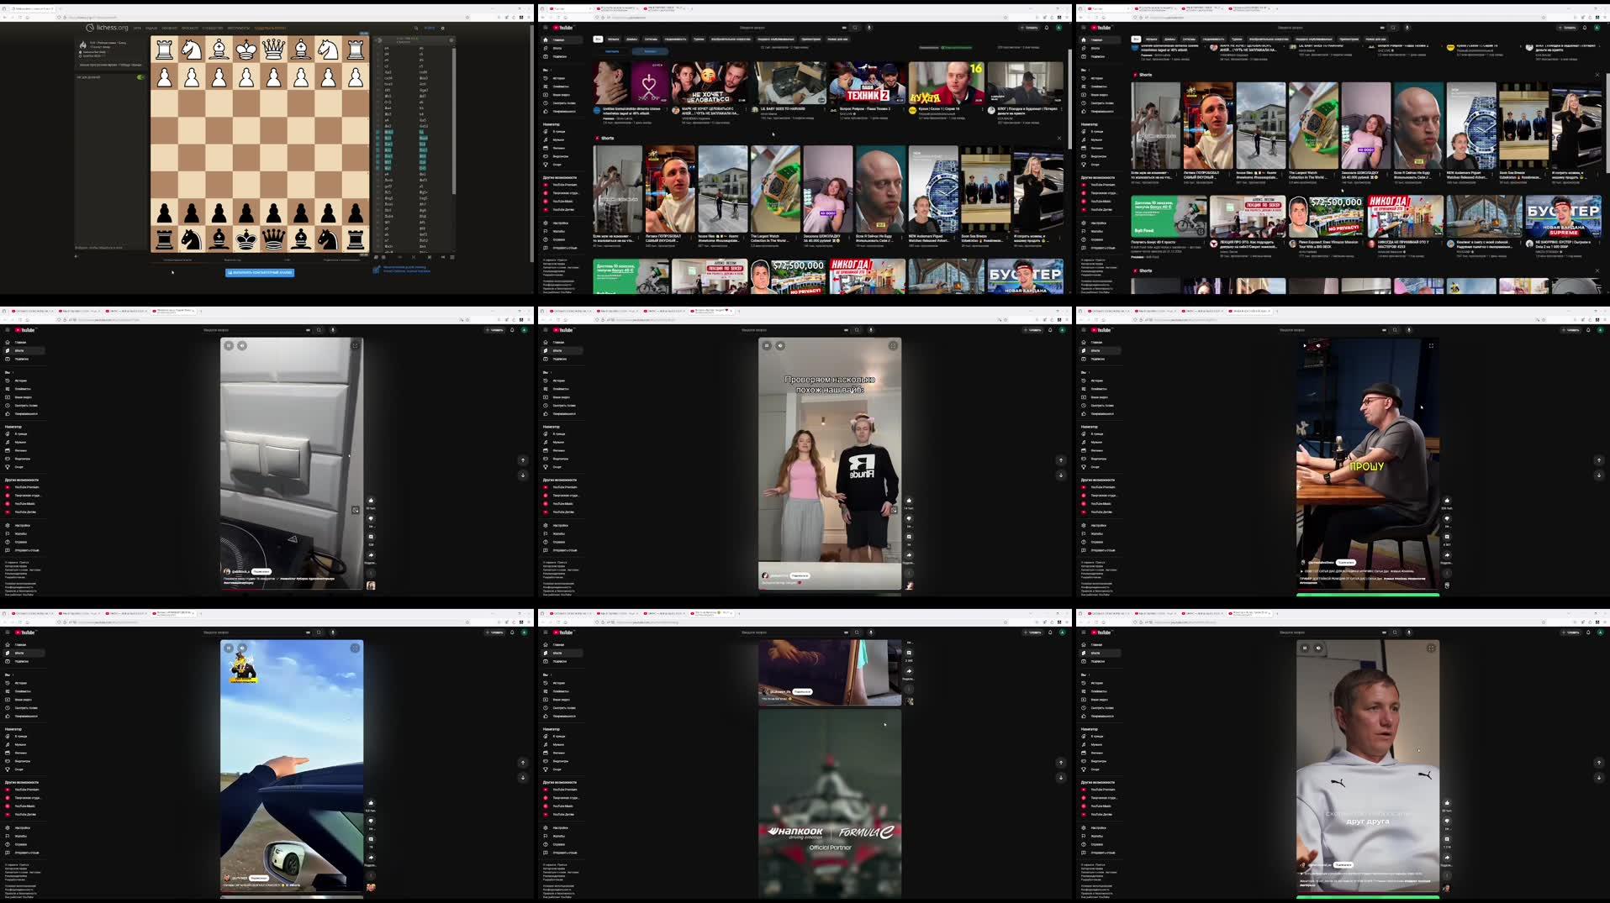Open the СООБЩЕСТВО menu in the lichess navigation

(212, 28)
